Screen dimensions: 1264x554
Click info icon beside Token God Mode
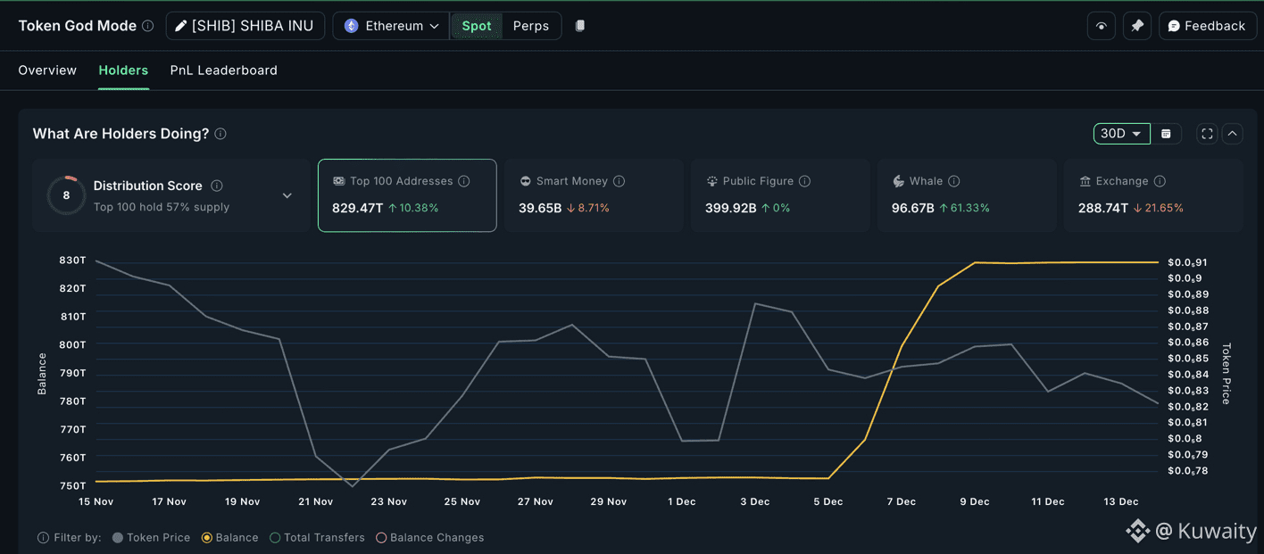pyautogui.click(x=148, y=26)
